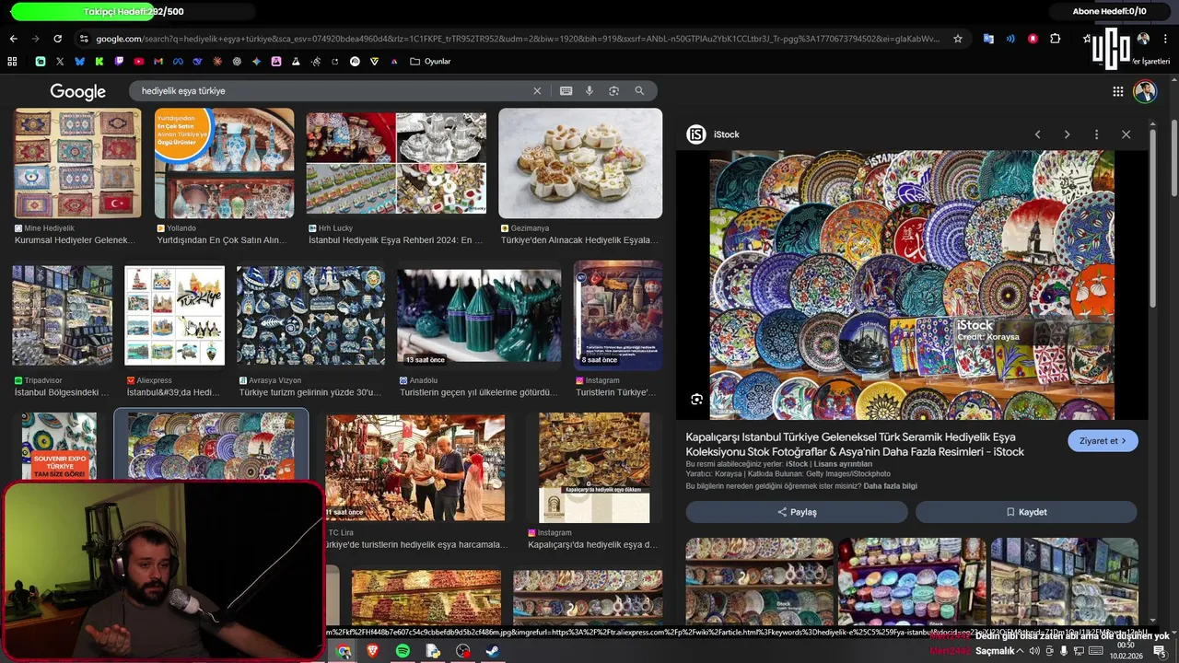Screen dimensions: 1179x663
Task: Open Spotify from the taskbar
Action: click(x=403, y=651)
